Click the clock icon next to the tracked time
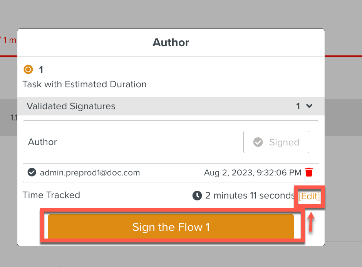 pyautogui.click(x=197, y=195)
